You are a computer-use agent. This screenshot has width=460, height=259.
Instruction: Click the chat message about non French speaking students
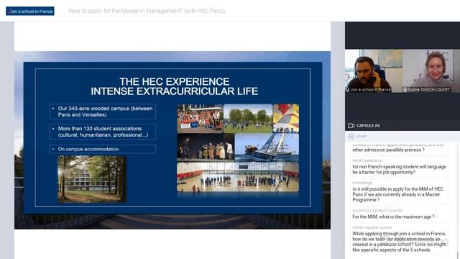(399, 167)
